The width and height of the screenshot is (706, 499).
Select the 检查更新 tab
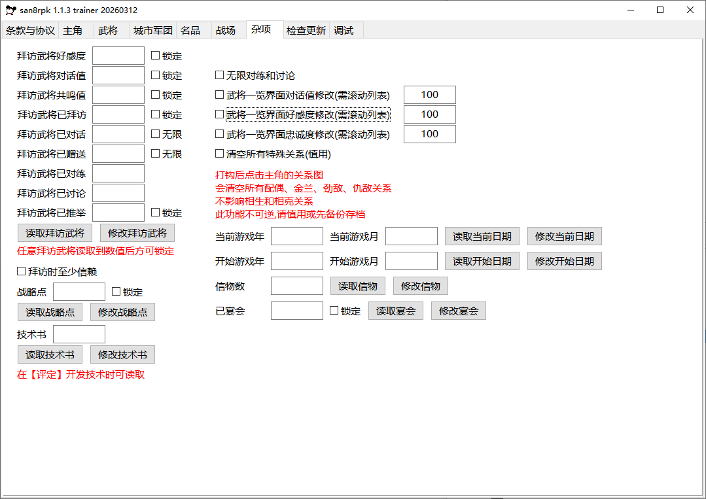tap(306, 31)
